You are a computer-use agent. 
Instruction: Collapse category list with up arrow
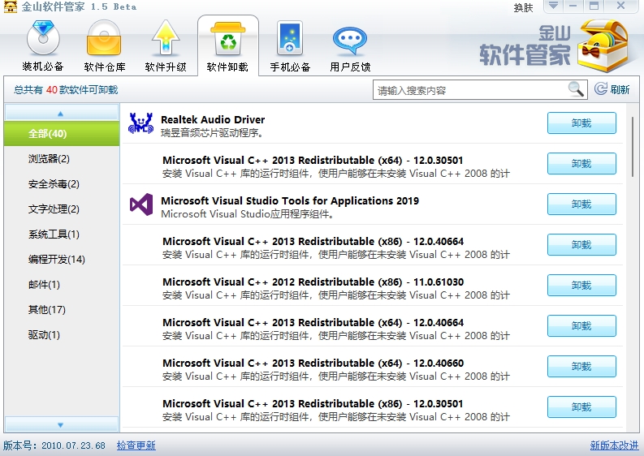click(61, 113)
